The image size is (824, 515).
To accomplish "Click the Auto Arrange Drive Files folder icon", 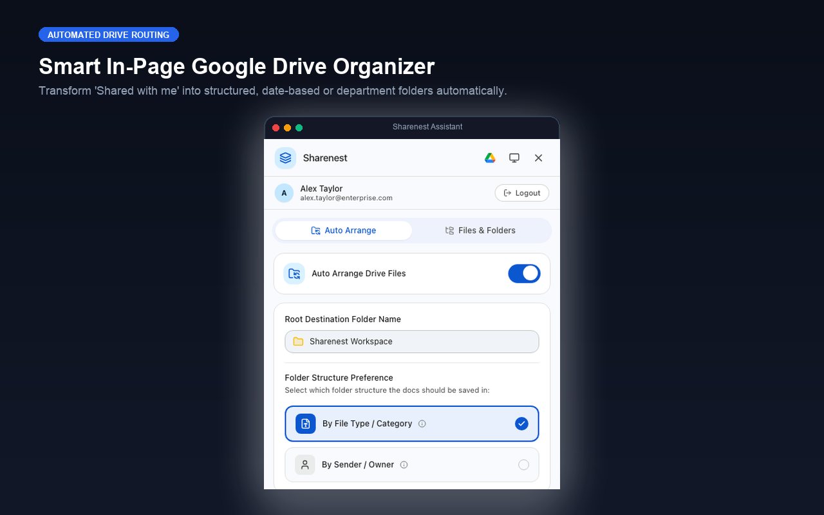I will coord(294,274).
